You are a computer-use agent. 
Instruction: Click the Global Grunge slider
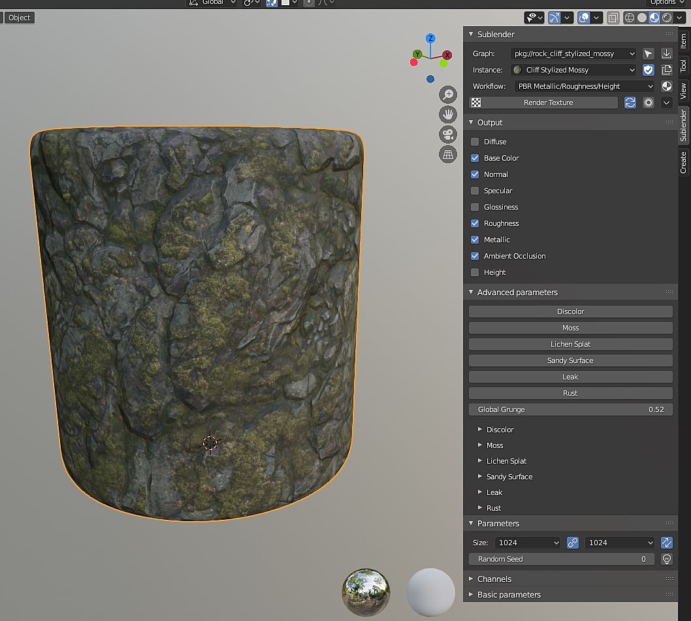point(570,409)
